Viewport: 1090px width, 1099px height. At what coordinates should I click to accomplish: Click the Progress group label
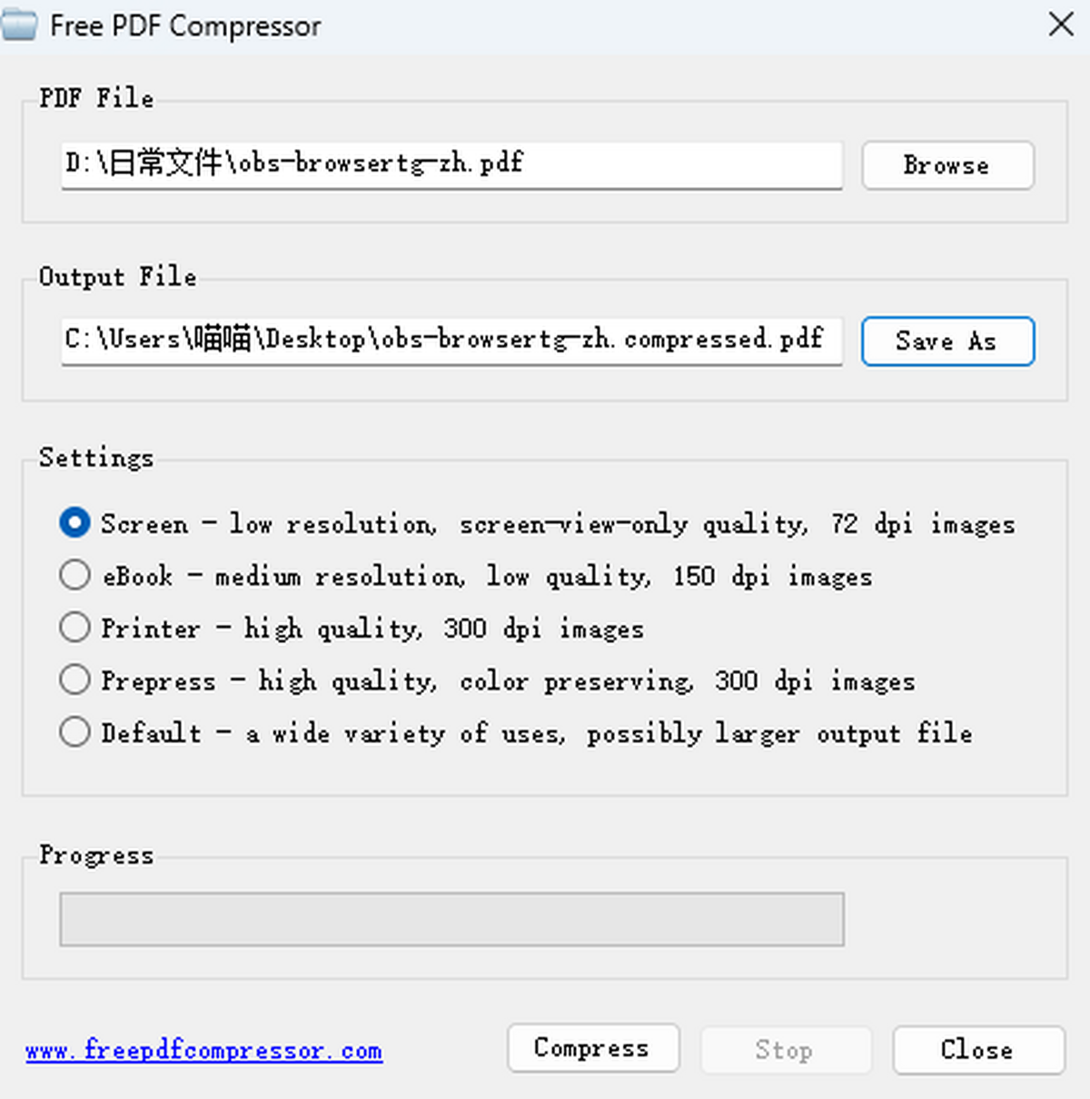[x=96, y=855]
